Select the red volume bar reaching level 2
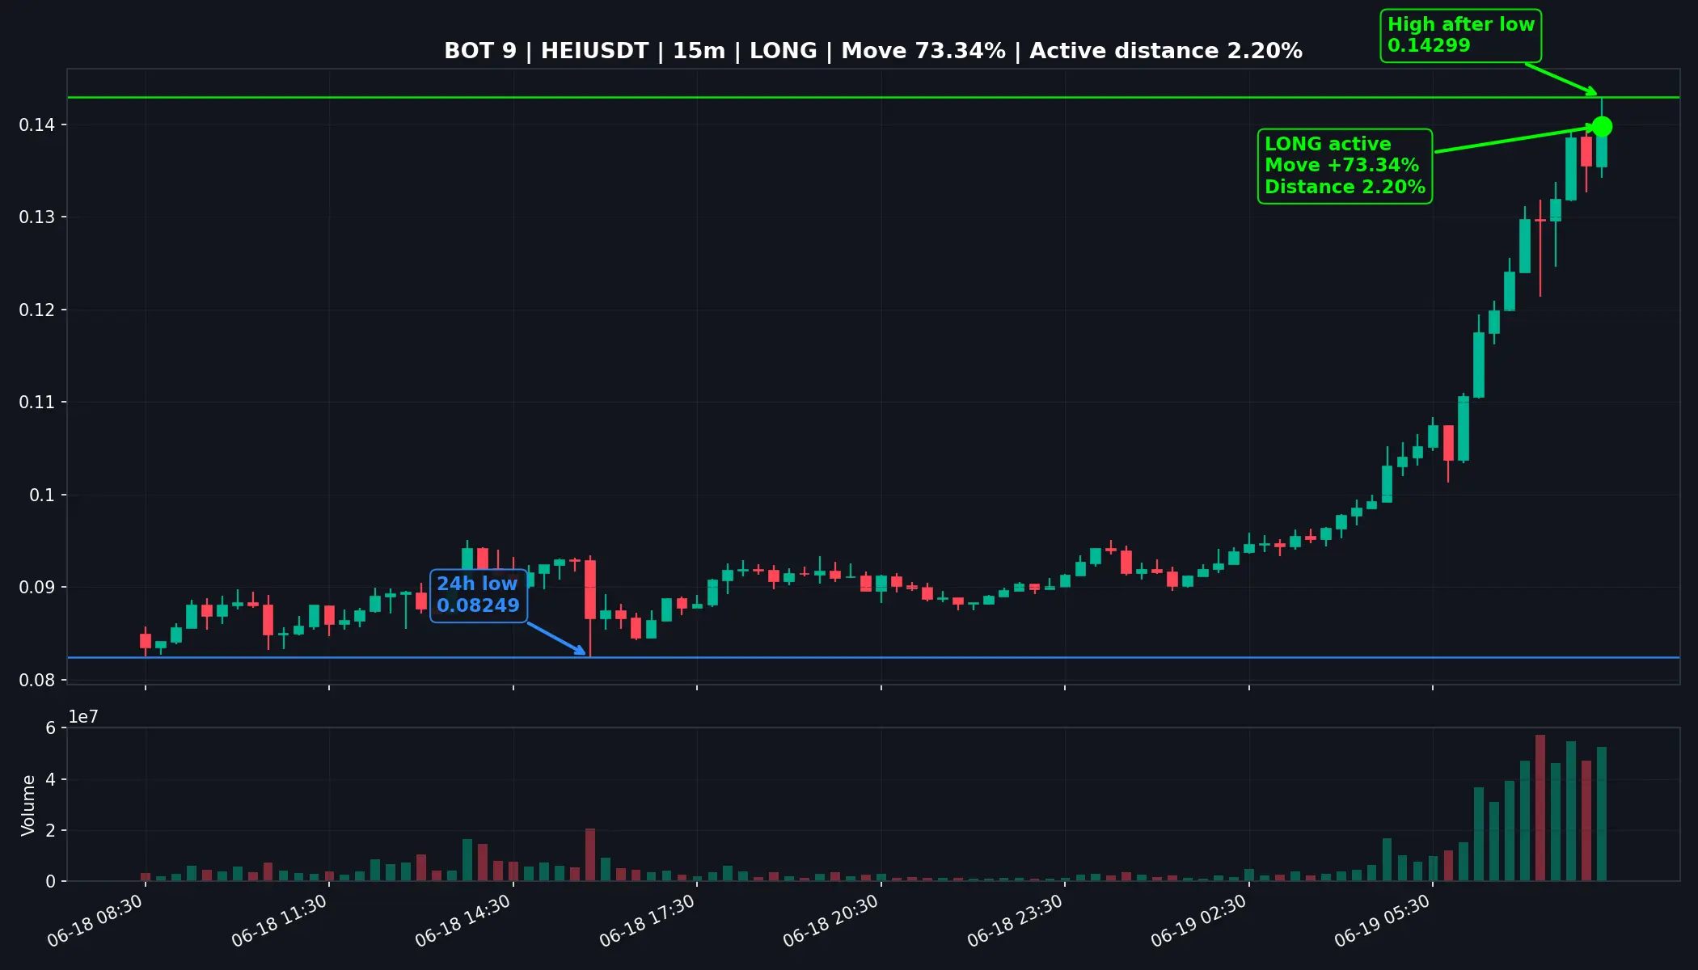1698x970 pixels. (590, 854)
